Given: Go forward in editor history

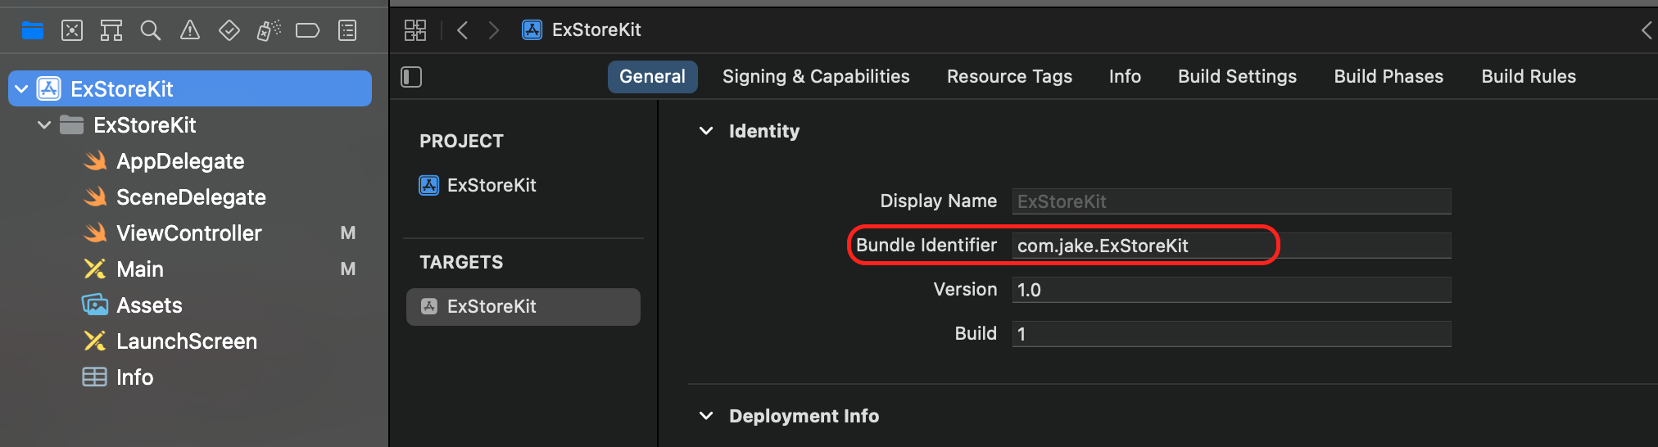Looking at the screenshot, I should (493, 30).
